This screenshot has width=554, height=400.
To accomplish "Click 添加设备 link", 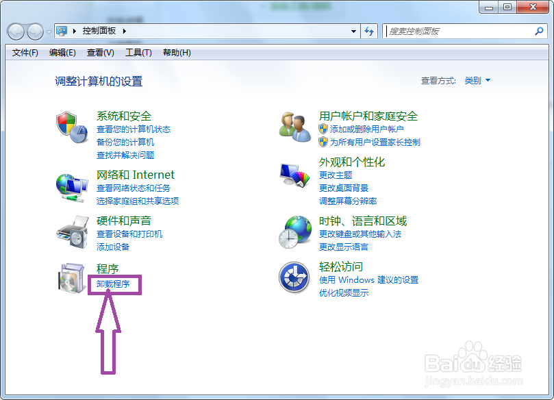I will [113, 247].
